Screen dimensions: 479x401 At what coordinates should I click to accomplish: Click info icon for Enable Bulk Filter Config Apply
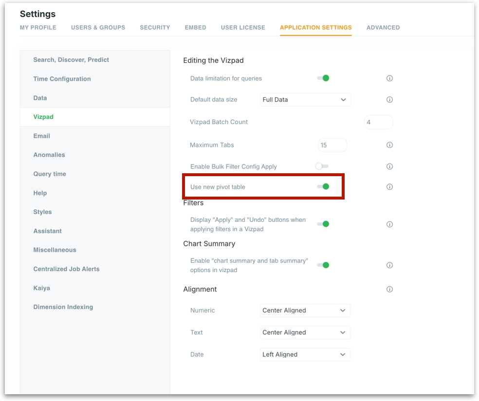point(389,166)
